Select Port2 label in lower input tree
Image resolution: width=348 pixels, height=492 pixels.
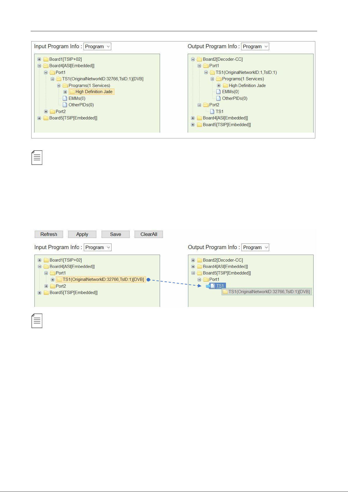click(61, 286)
